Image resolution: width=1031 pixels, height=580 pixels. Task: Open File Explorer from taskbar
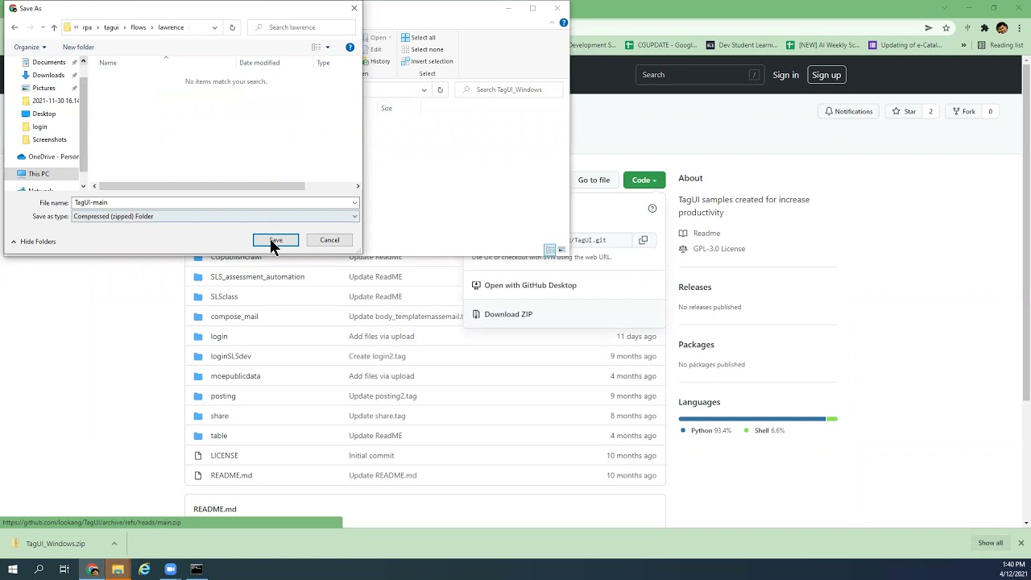click(118, 570)
